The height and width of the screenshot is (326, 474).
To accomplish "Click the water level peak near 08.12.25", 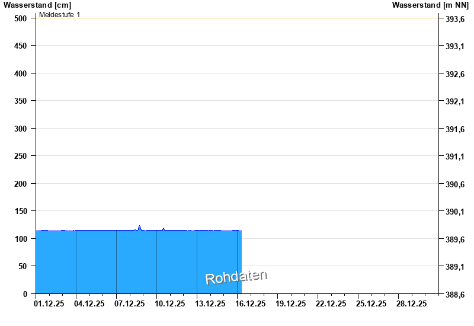I will (x=139, y=226).
